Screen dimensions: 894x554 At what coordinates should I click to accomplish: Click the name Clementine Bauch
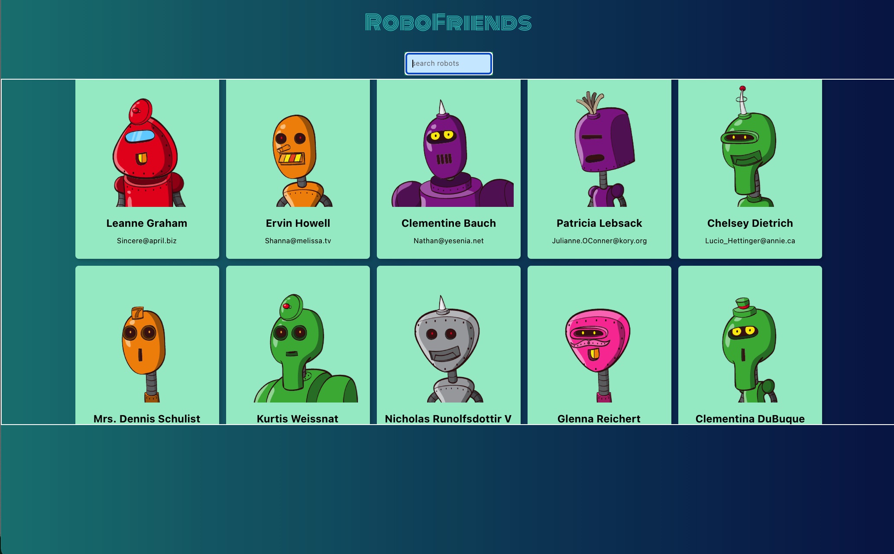[449, 223]
